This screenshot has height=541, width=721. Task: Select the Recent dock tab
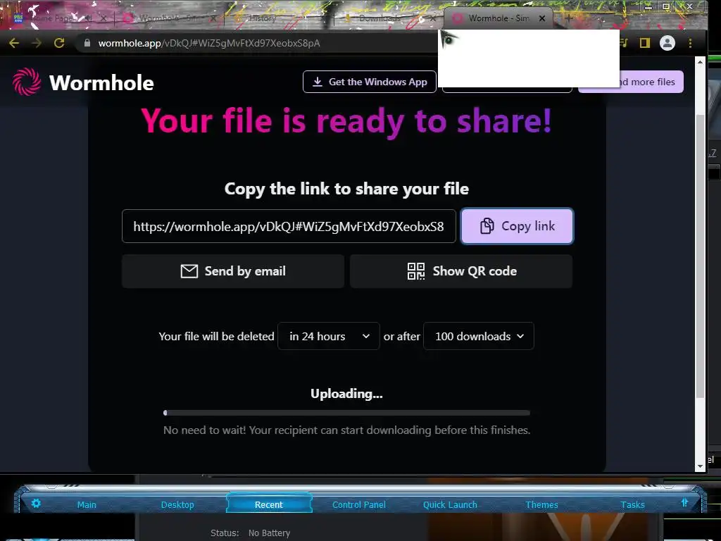point(269,504)
